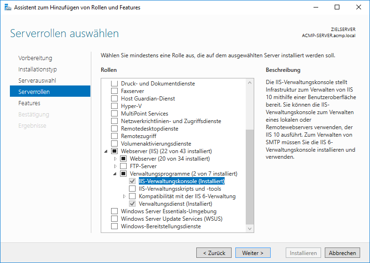The width and height of the screenshot is (370, 263).
Task: Expand the Webserver (20 von 34) subnode
Action: click(x=115, y=159)
